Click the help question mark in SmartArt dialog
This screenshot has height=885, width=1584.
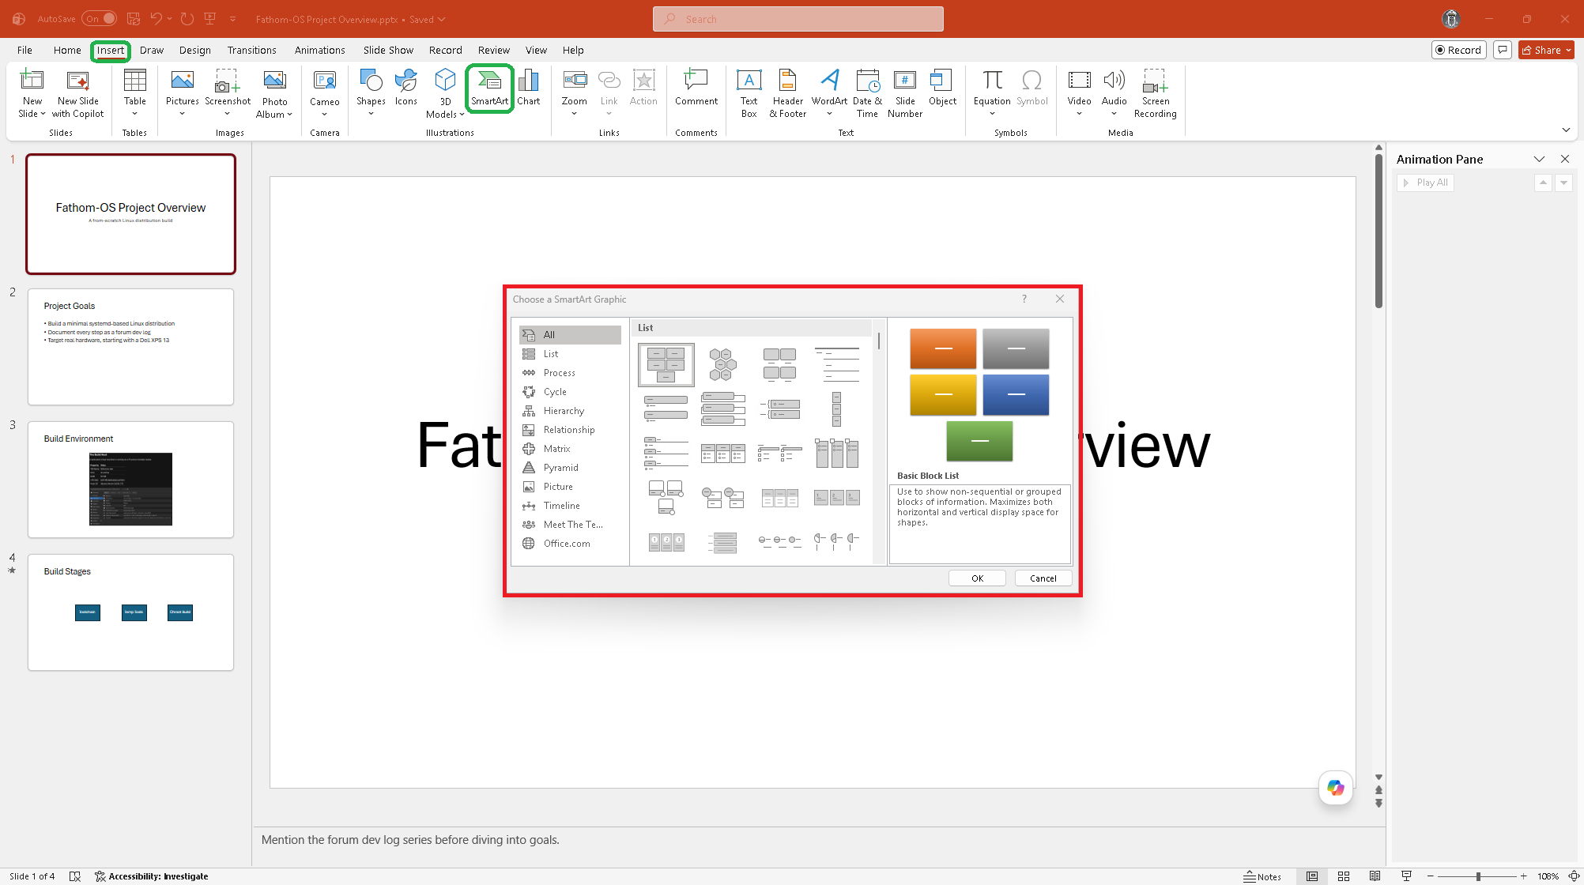click(1024, 299)
